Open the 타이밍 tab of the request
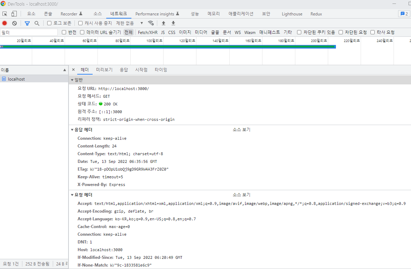Viewport: 411px width, 269px height. click(x=160, y=70)
